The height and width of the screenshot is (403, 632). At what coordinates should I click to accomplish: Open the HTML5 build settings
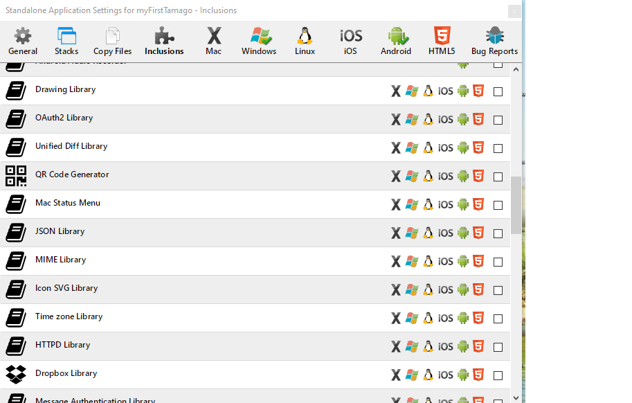coord(442,41)
